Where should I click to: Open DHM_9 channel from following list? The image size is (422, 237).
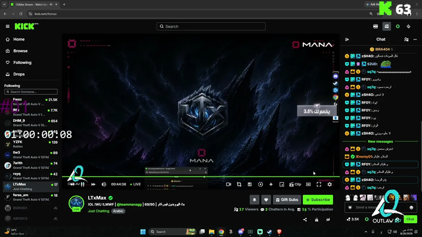click(31, 123)
